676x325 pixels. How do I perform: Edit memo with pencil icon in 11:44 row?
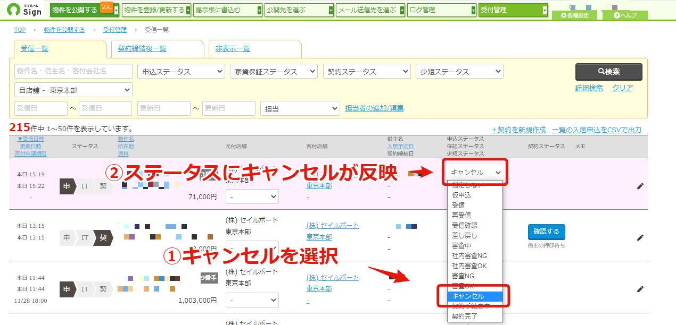tap(640, 289)
